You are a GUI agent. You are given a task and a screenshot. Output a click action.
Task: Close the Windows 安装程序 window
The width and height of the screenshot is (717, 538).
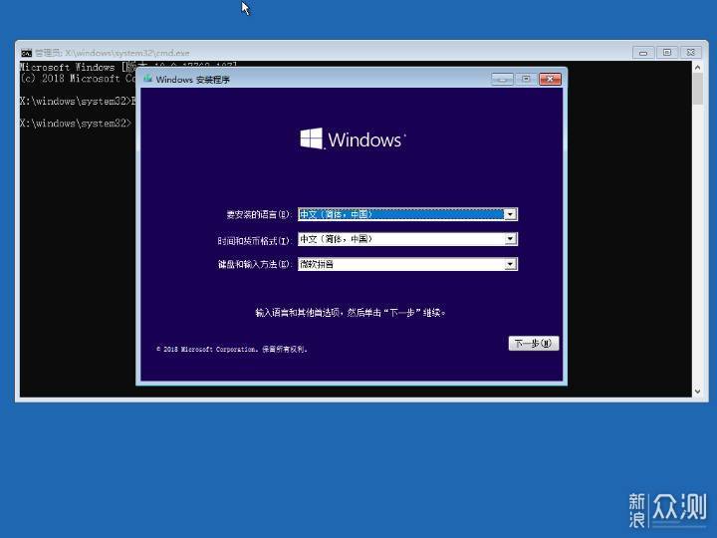tap(550, 79)
